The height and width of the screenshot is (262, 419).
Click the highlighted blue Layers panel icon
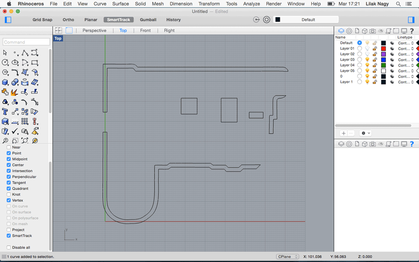[341, 31]
